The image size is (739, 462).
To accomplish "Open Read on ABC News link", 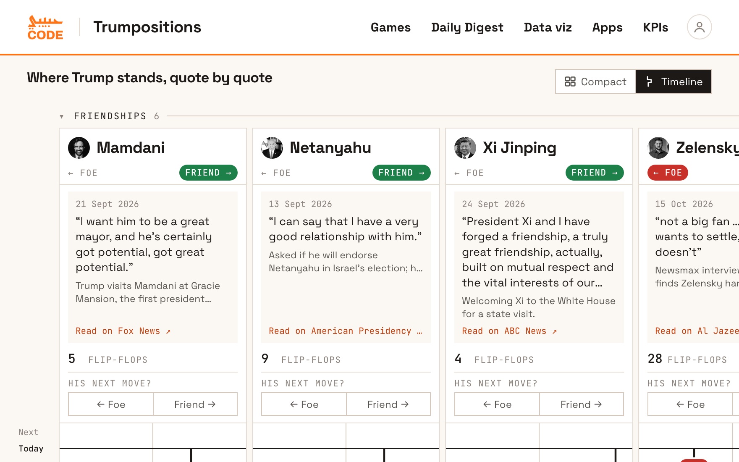I will 509,331.
